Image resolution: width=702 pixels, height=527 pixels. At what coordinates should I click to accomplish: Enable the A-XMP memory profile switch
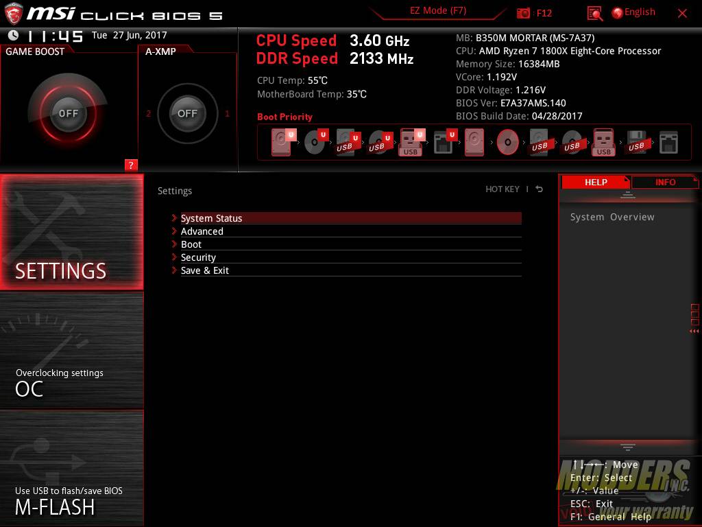[187, 113]
